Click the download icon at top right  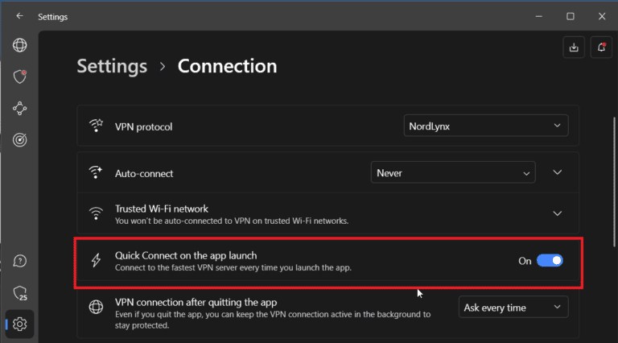(574, 48)
